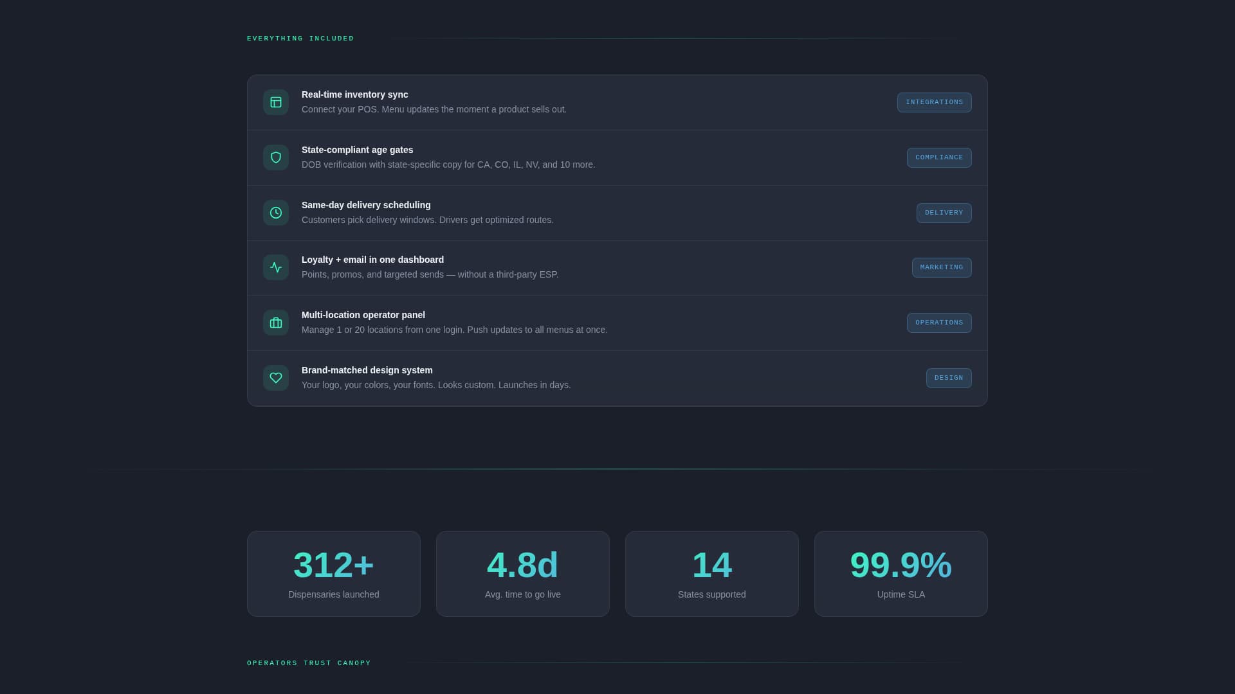Select the DELIVERY tag

pos(944,213)
